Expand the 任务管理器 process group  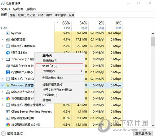click(2, 40)
